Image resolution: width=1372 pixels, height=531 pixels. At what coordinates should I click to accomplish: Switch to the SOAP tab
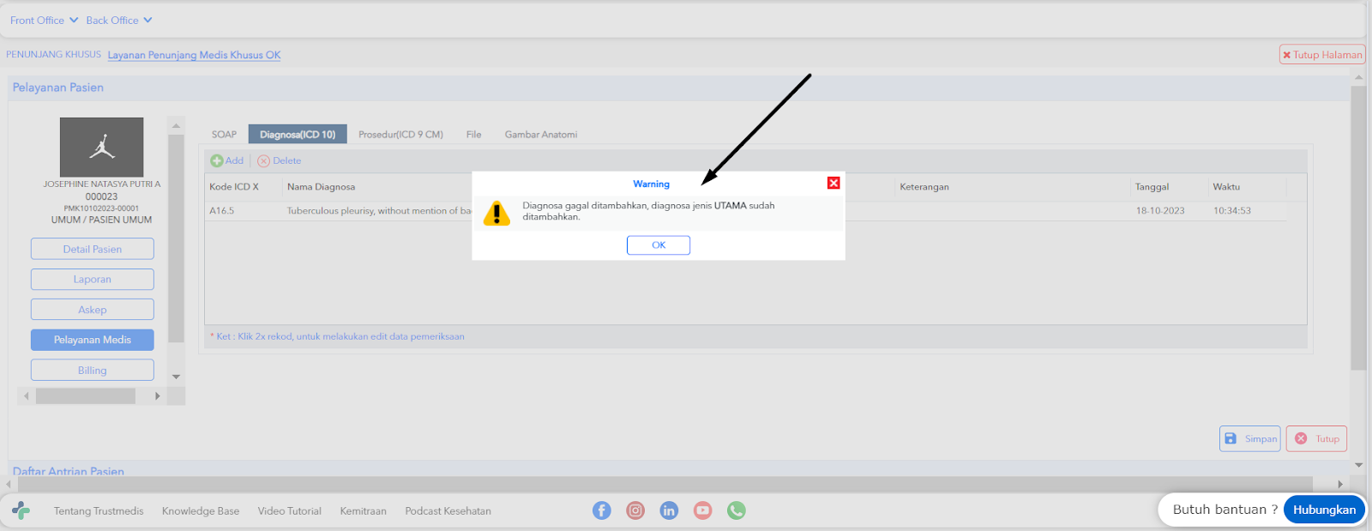point(224,134)
